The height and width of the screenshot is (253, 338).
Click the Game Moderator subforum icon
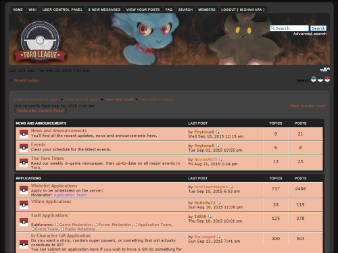pos(57,225)
